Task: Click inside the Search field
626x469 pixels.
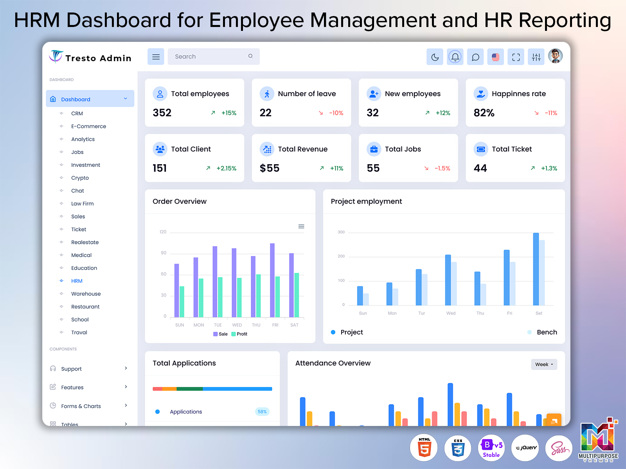Action: (214, 57)
